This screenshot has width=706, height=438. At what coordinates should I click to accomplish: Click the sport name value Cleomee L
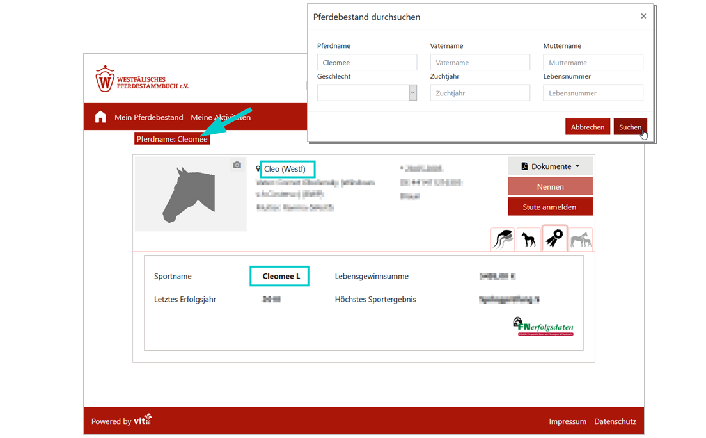(x=281, y=276)
